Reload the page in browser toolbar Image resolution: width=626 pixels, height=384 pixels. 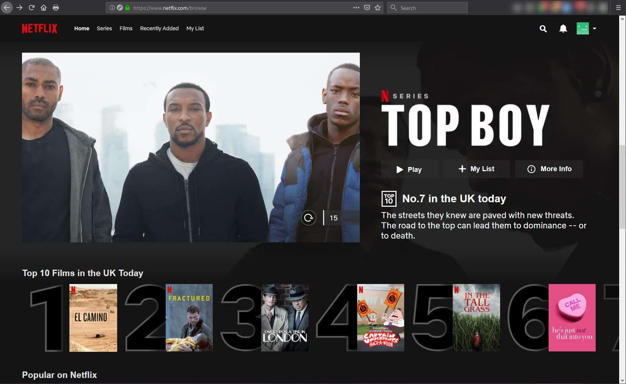click(x=31, y=8)
